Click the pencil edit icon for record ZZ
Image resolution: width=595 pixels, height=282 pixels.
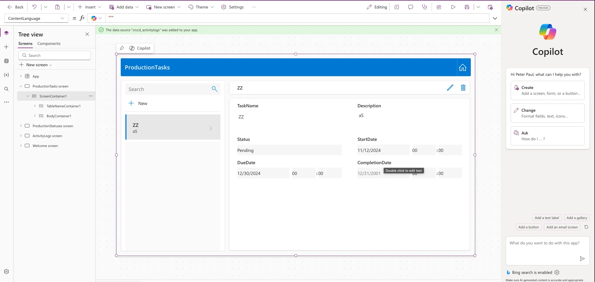[x=450, y=87]
